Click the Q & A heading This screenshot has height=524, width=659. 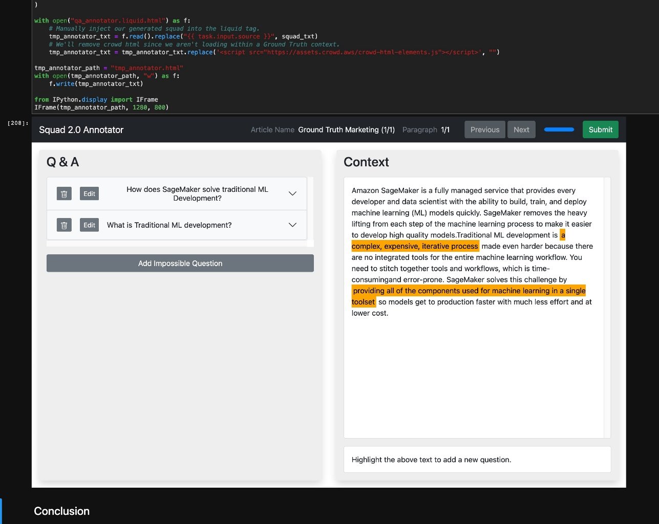[x=62, y=162]
